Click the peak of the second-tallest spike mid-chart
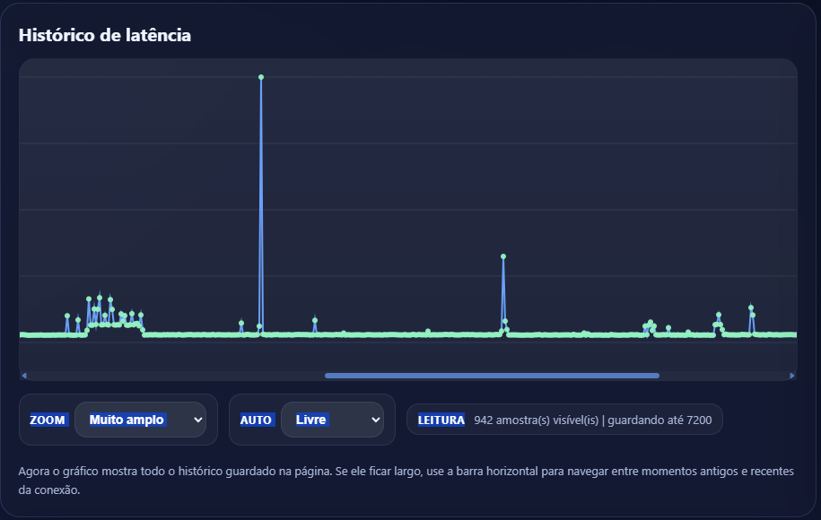The height and width of the screenshot is (520, 821). [x=503, y=256]
